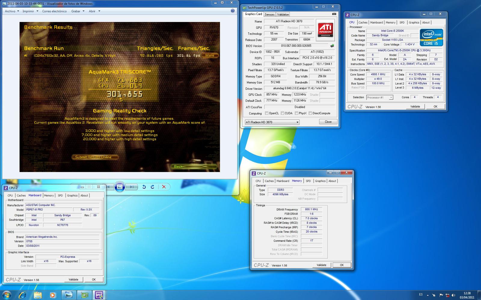This screenshot has height=300, width=481.
Task: Switch to Photo Viewer taskbar button
Action: (69, 295)
